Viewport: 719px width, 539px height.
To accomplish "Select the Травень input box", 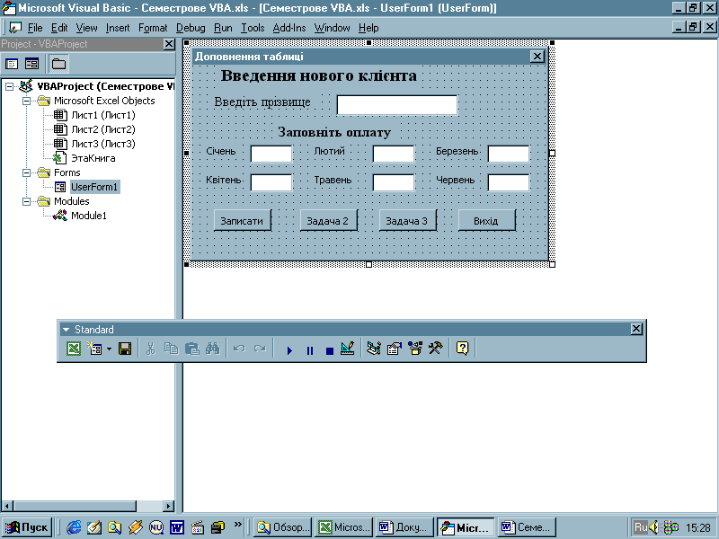I will point(394,182).
